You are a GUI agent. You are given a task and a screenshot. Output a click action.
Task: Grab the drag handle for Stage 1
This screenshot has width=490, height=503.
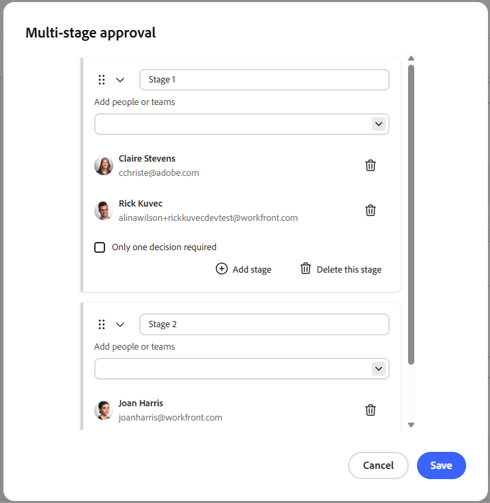[102, 80]
